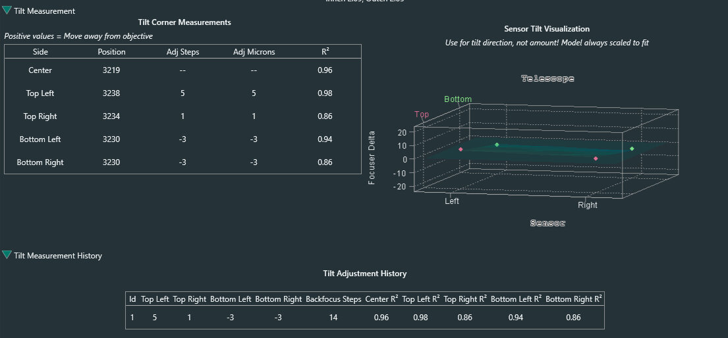
Task: Click the Bottom Right R² history header
Action: click(573, 299)
